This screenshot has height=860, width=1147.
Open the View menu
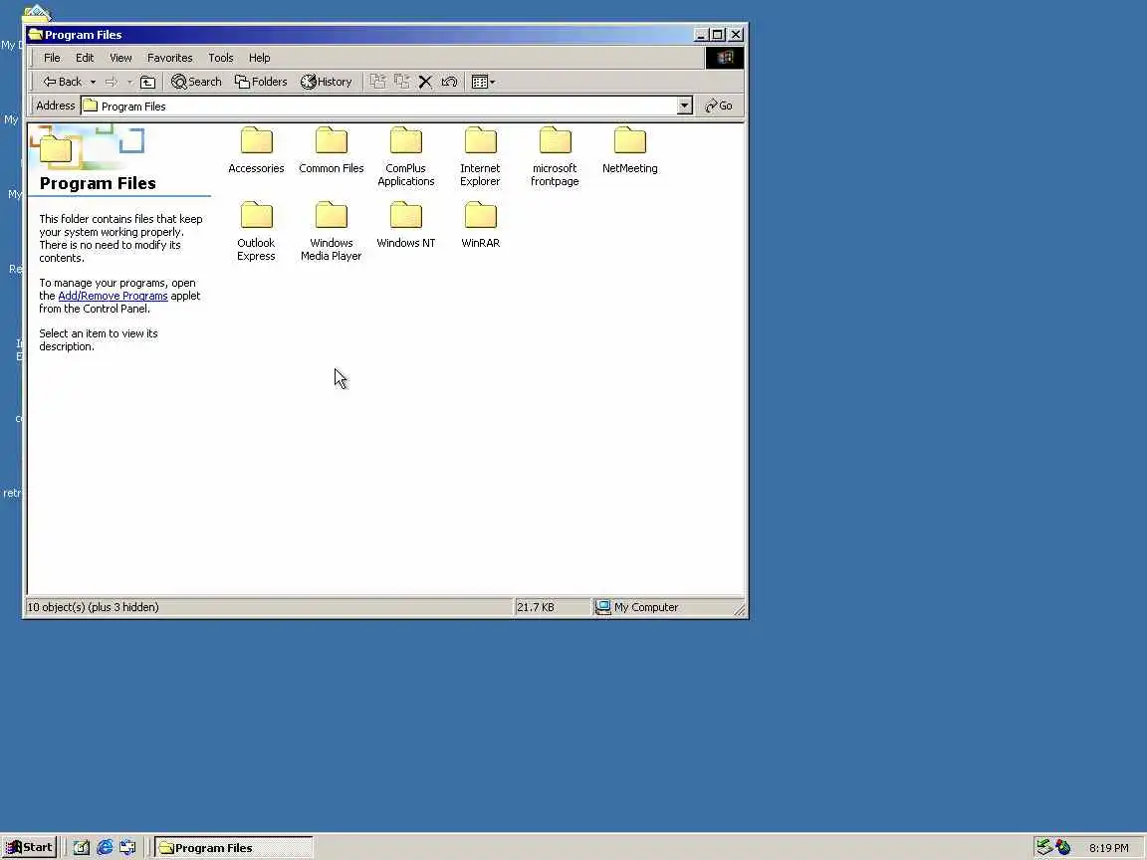coord(120,58)
